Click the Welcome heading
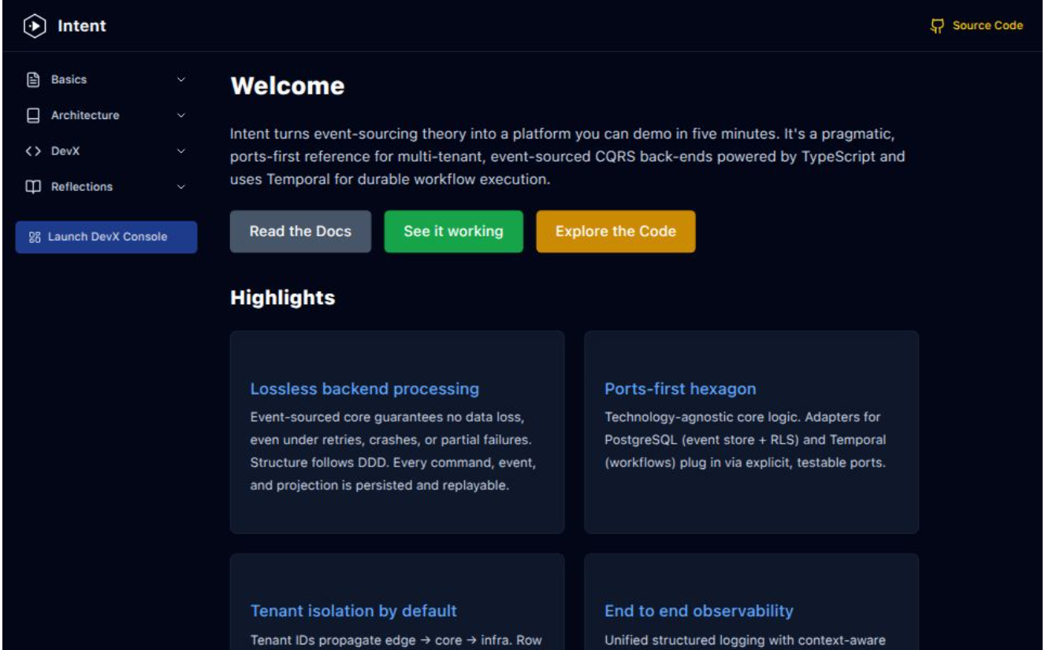The height and width of the screenshot is (650, 1045). point(288,86)
